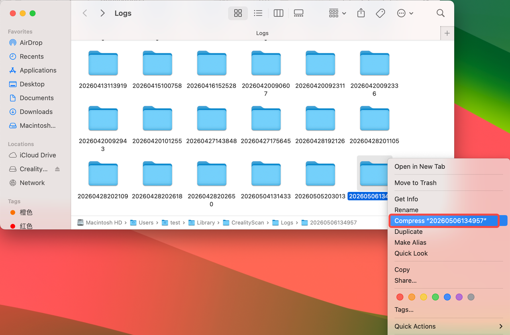Open Downloads in the sidebar
Screen dimensions: 510x335
coord(36,112)
